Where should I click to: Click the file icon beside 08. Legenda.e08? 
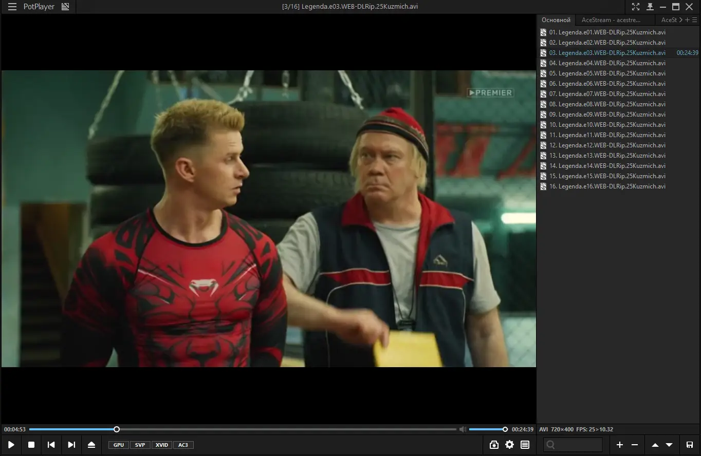click(543, 104)
